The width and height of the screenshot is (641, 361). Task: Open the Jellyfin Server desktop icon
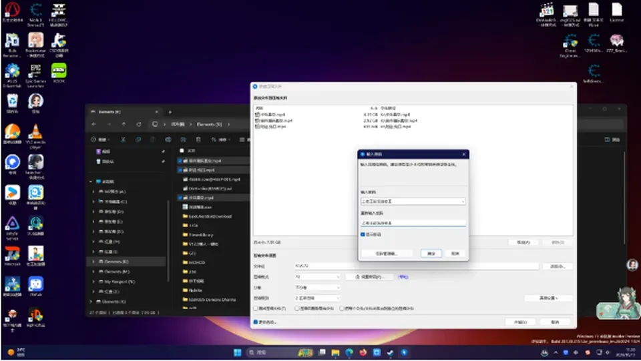tap(12, 228)
